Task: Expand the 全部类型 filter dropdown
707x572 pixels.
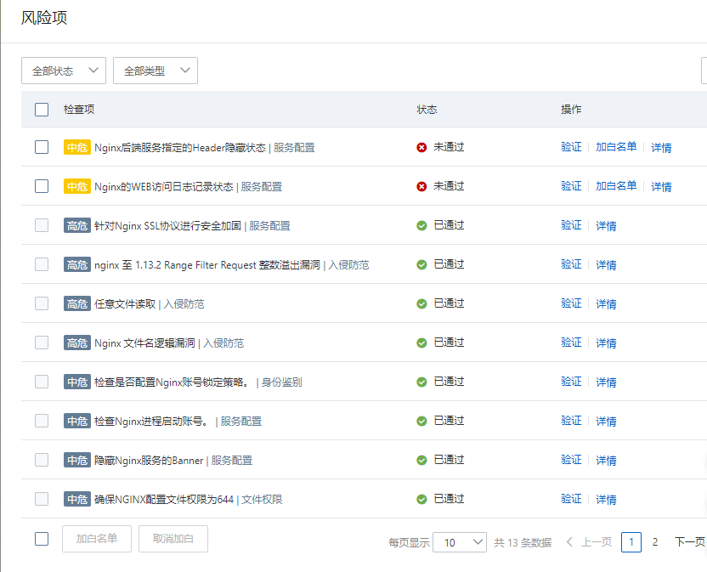Action: point(156,71)
